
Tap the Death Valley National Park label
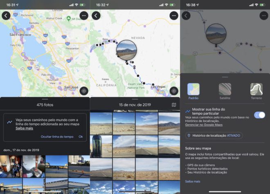point(136,86)
